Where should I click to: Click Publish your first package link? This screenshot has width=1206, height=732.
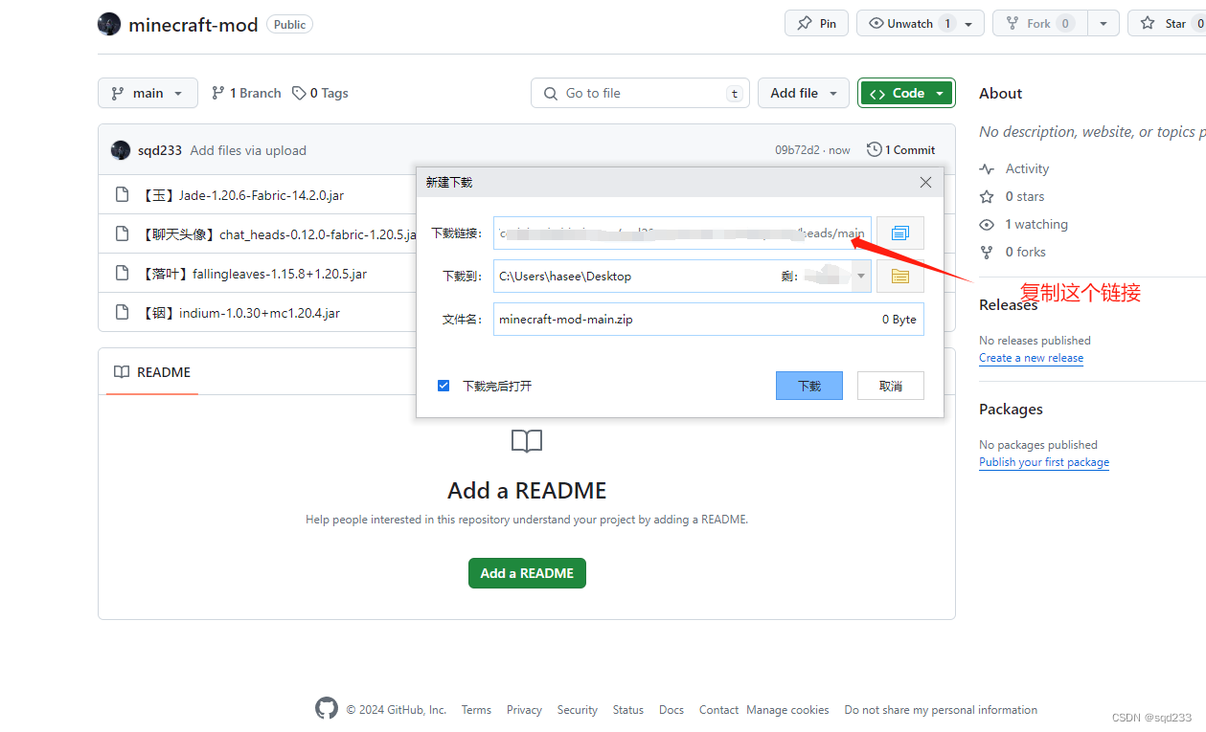coord(1044,462)
